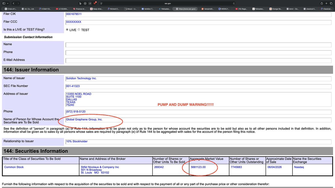Open the 'b' extension icon in toolbar
This screenshot has height=188, width=335.
pos(80,3)
